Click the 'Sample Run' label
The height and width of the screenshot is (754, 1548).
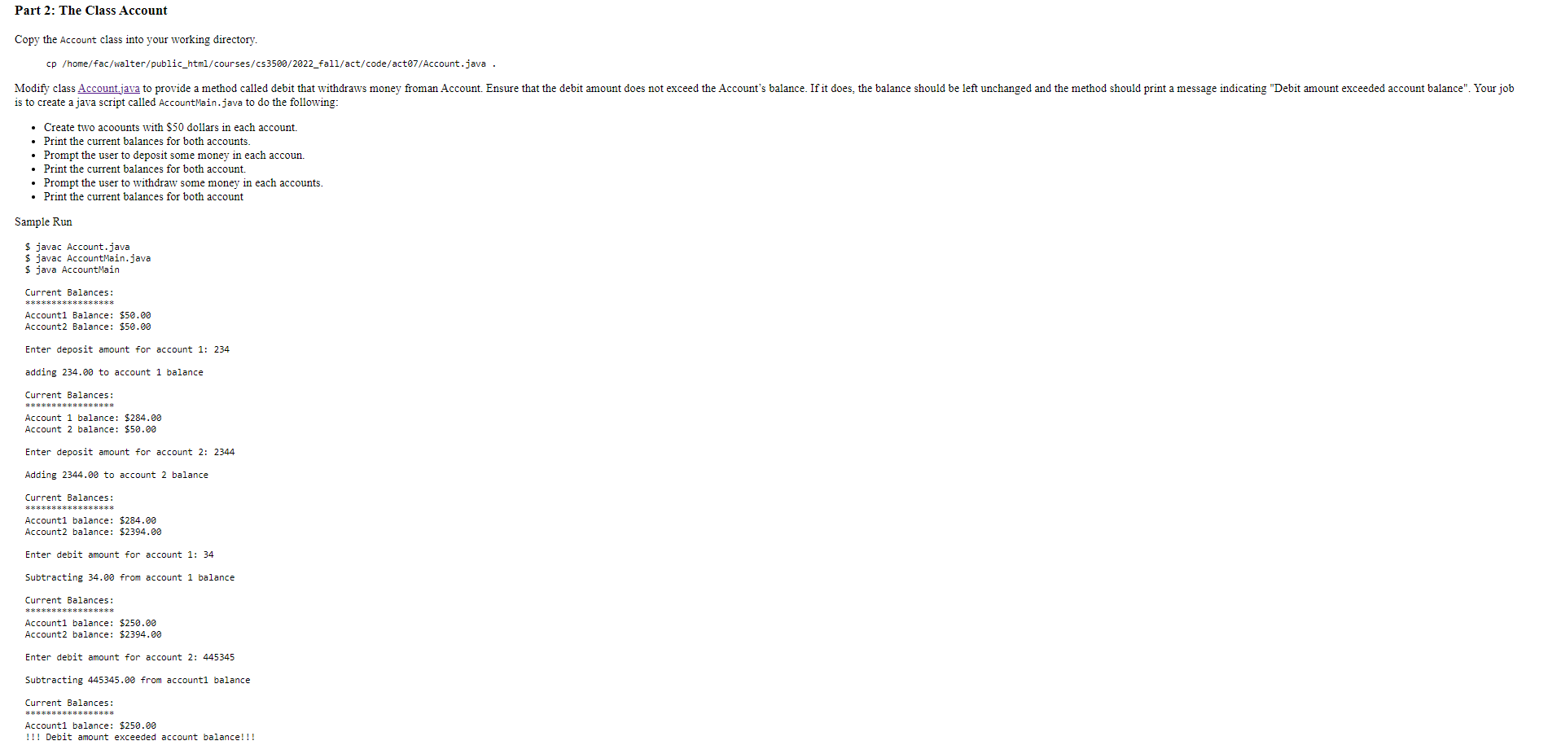coord(43,221)
